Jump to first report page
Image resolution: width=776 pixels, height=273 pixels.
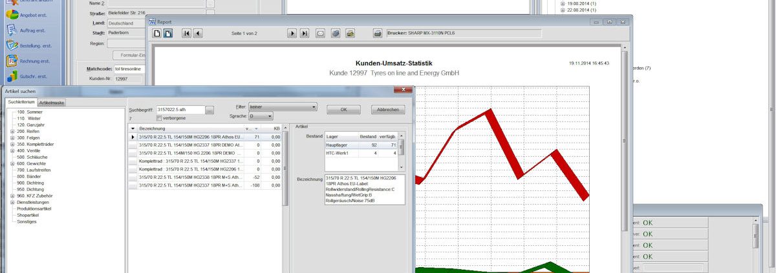coord(186,33)
